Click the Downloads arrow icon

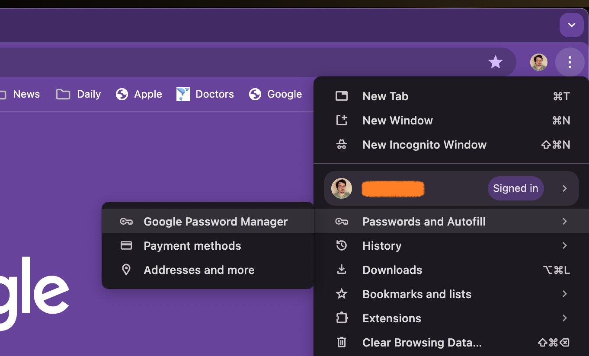coord(342,270)
